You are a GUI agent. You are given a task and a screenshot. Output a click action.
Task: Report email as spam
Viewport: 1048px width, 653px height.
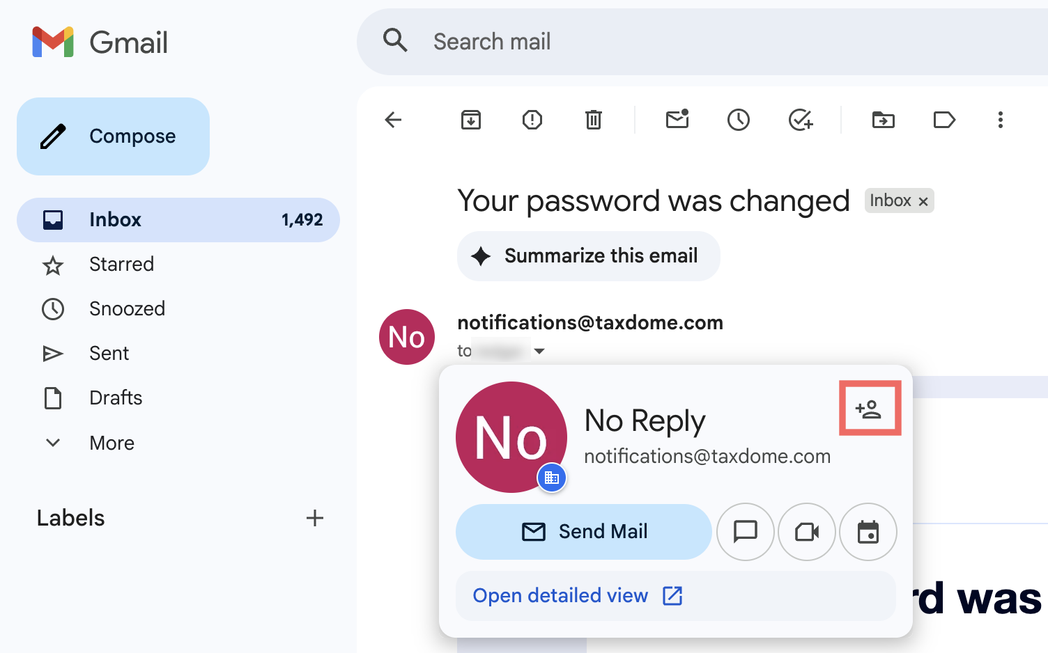tap(532, 120)
